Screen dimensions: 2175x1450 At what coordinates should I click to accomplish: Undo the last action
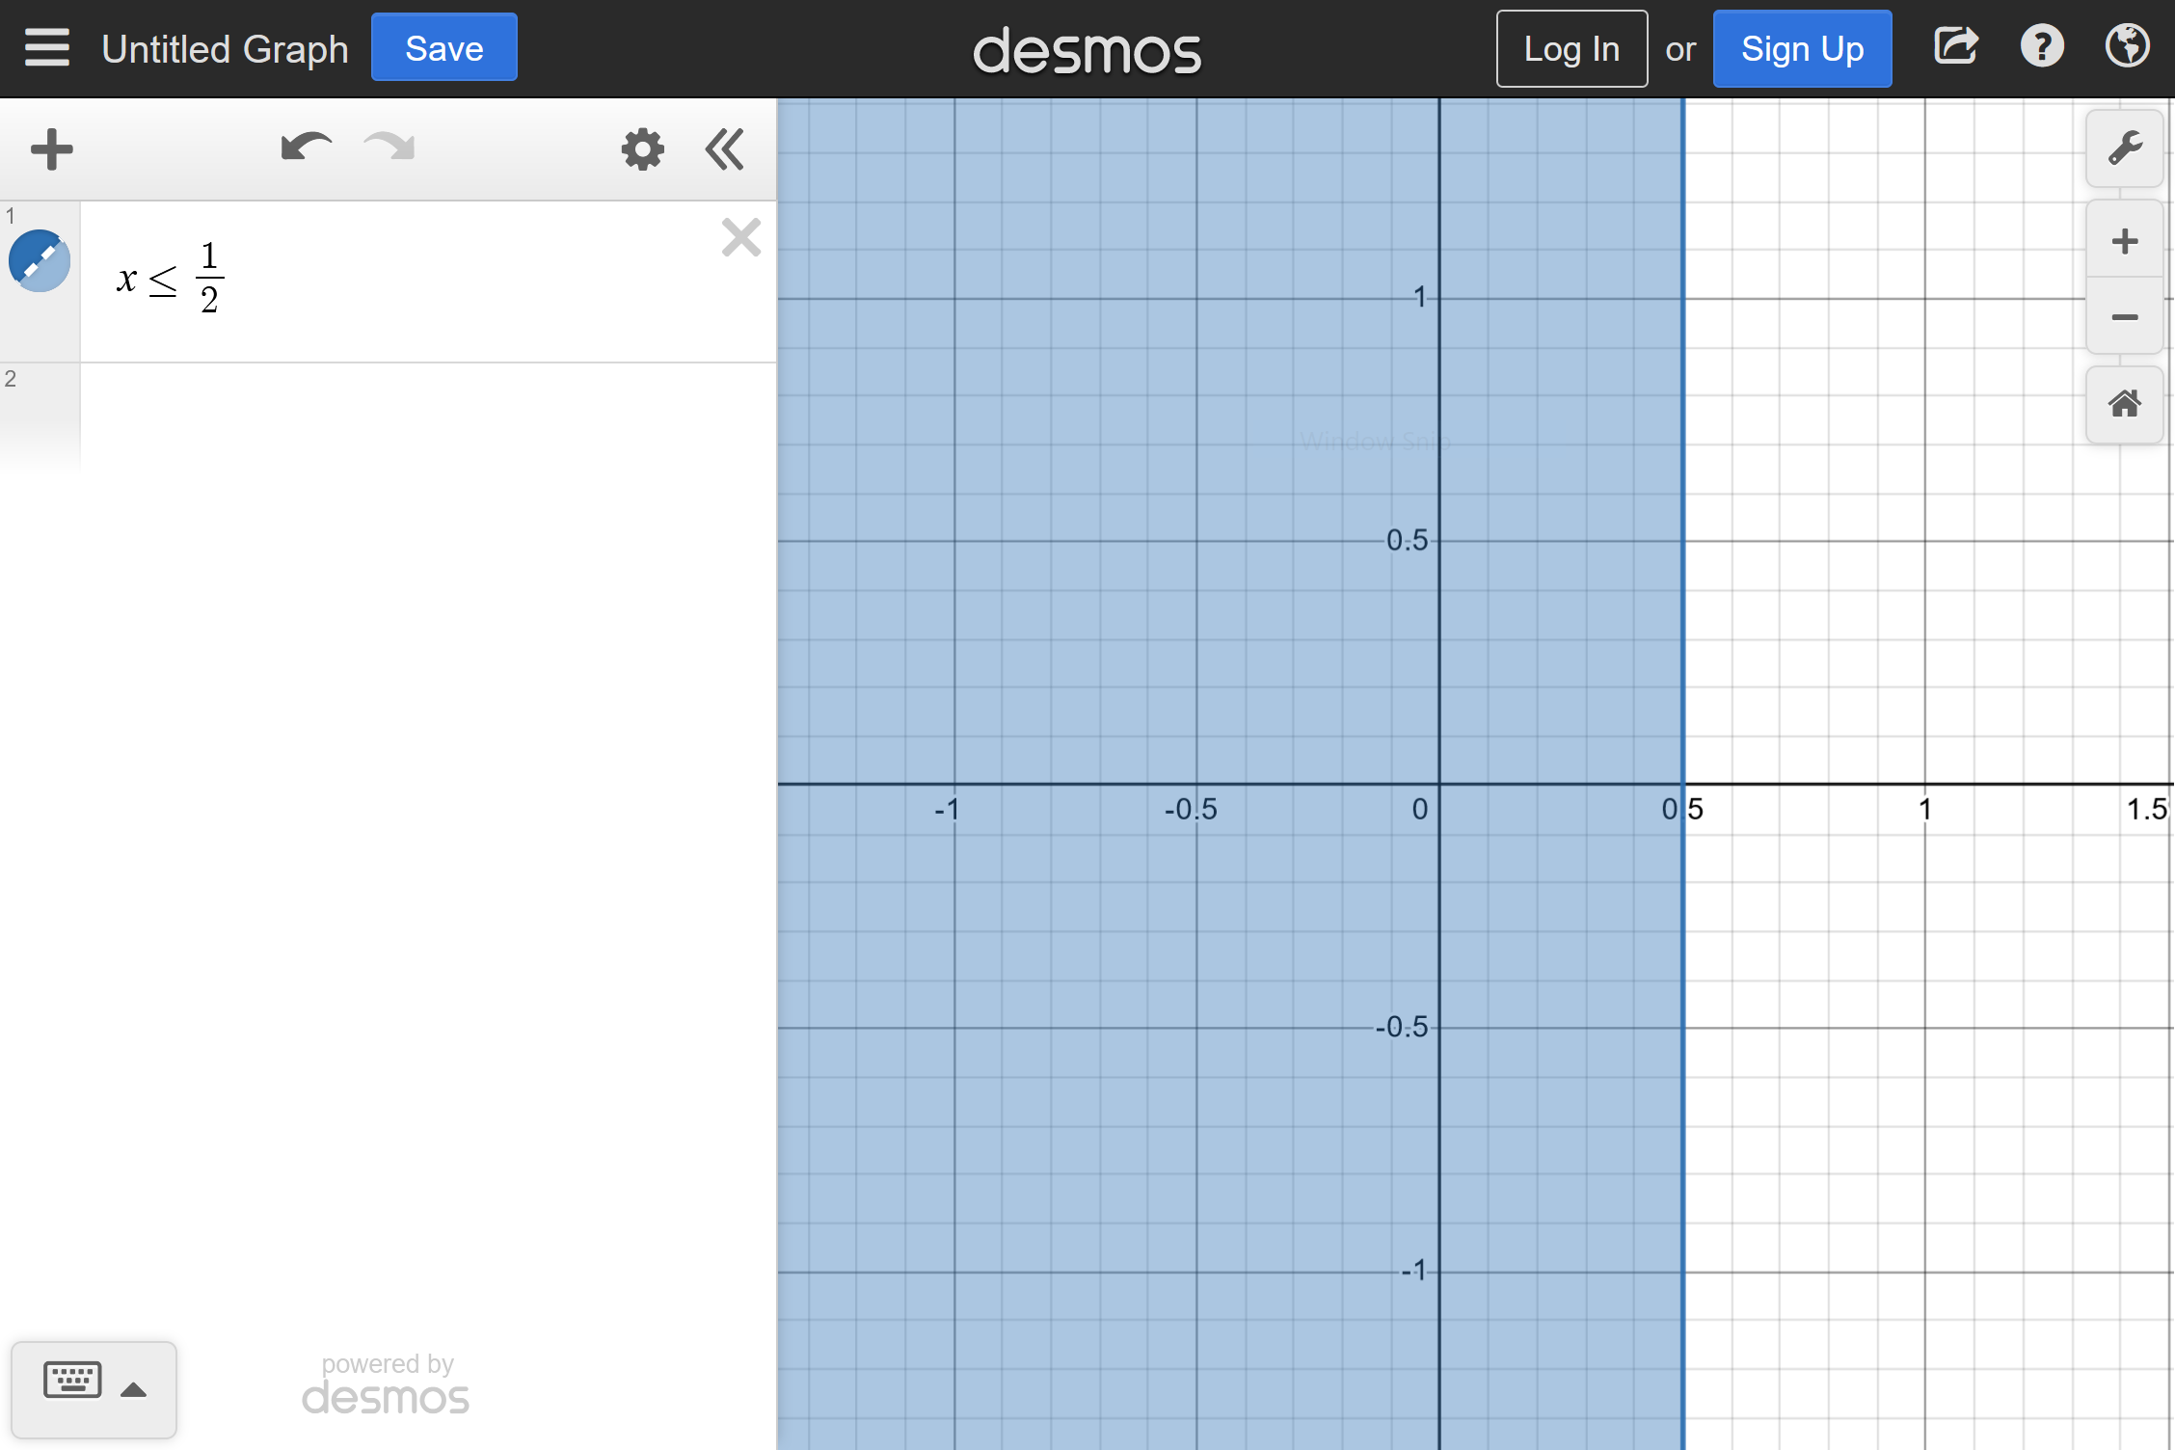point(306,148)
